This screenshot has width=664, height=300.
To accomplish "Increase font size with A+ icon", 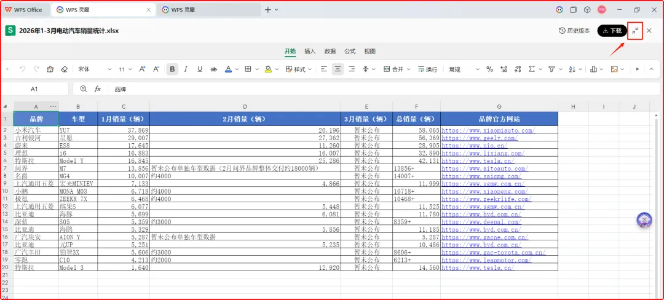I will click(x=143, y=69).
